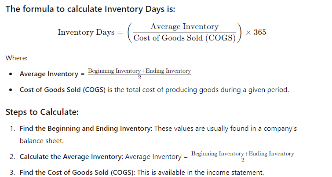Image resolution: width=332 pixels, height=177 pixels.
Task: Click the '× 365' multiplier in the formula
Action: click(x=256, y=32)
